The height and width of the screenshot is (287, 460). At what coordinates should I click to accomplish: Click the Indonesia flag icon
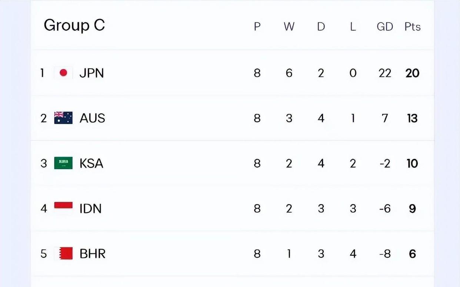point(63,208)
